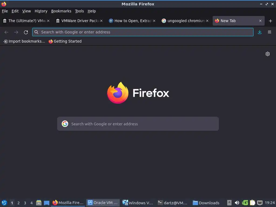Open the network connection tray icon
This screenshot has height=207, width=276.
(260, 203)
